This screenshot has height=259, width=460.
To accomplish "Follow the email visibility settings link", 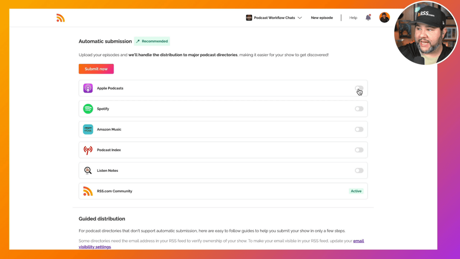I will pos(358,241).
